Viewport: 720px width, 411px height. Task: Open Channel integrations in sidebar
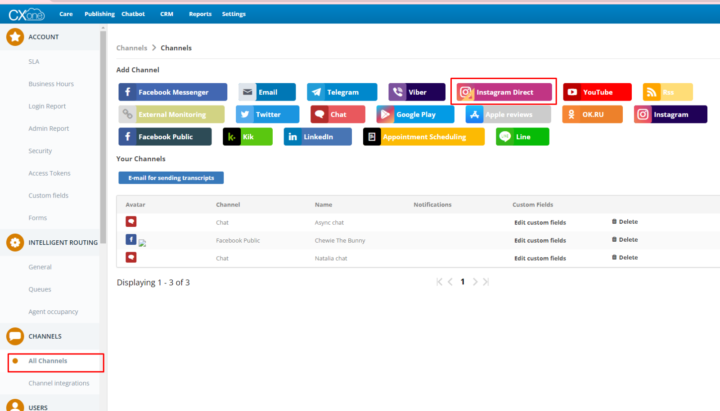click(x=59, y=383)
